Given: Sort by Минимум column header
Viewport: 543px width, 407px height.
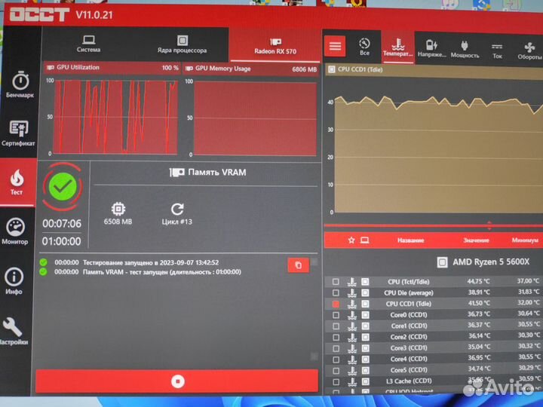Looking at the screenshot, I should pyautogui.click(x=525, y=240).
